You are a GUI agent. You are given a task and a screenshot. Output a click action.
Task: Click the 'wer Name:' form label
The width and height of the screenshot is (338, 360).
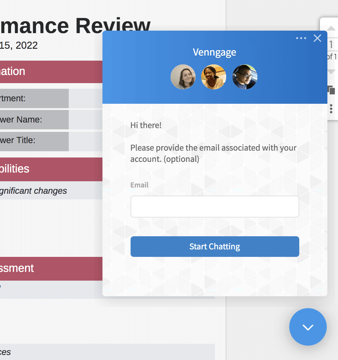(21, 119)
